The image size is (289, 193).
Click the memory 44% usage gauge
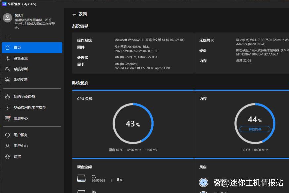[x=255, y=123]
